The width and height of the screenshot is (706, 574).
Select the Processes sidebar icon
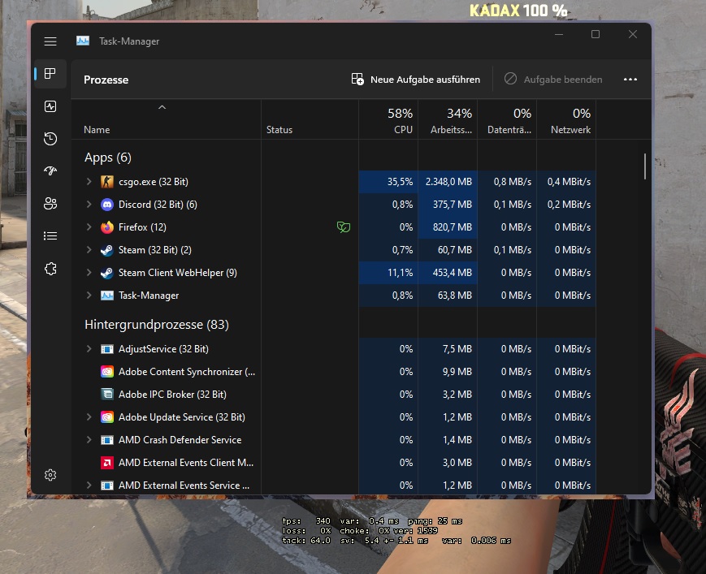pyautogui.click(x=50, y=73)
